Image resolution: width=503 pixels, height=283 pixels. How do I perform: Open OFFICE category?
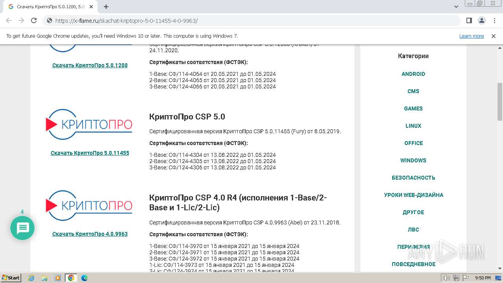[x=413, y=143]
